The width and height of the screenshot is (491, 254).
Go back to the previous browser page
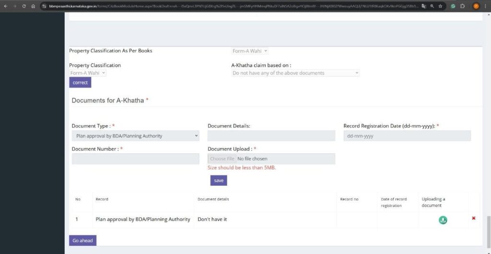[x=6, y=6]
